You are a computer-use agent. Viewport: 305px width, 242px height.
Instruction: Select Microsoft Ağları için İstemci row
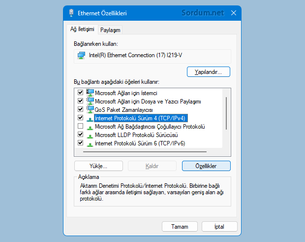click(126, 93)
